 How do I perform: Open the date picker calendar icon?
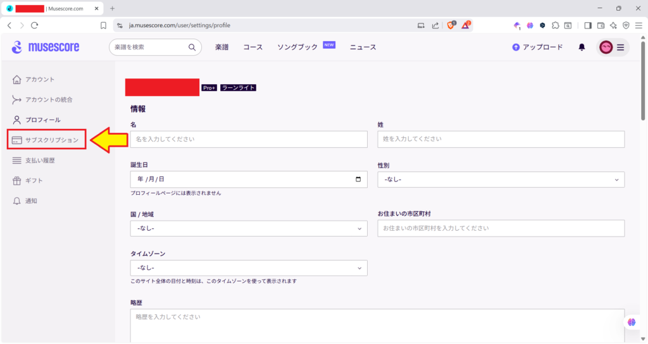point(358,180)
